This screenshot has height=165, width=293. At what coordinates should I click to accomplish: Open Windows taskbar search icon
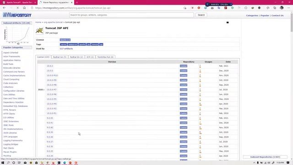click(x=8, y=163)
